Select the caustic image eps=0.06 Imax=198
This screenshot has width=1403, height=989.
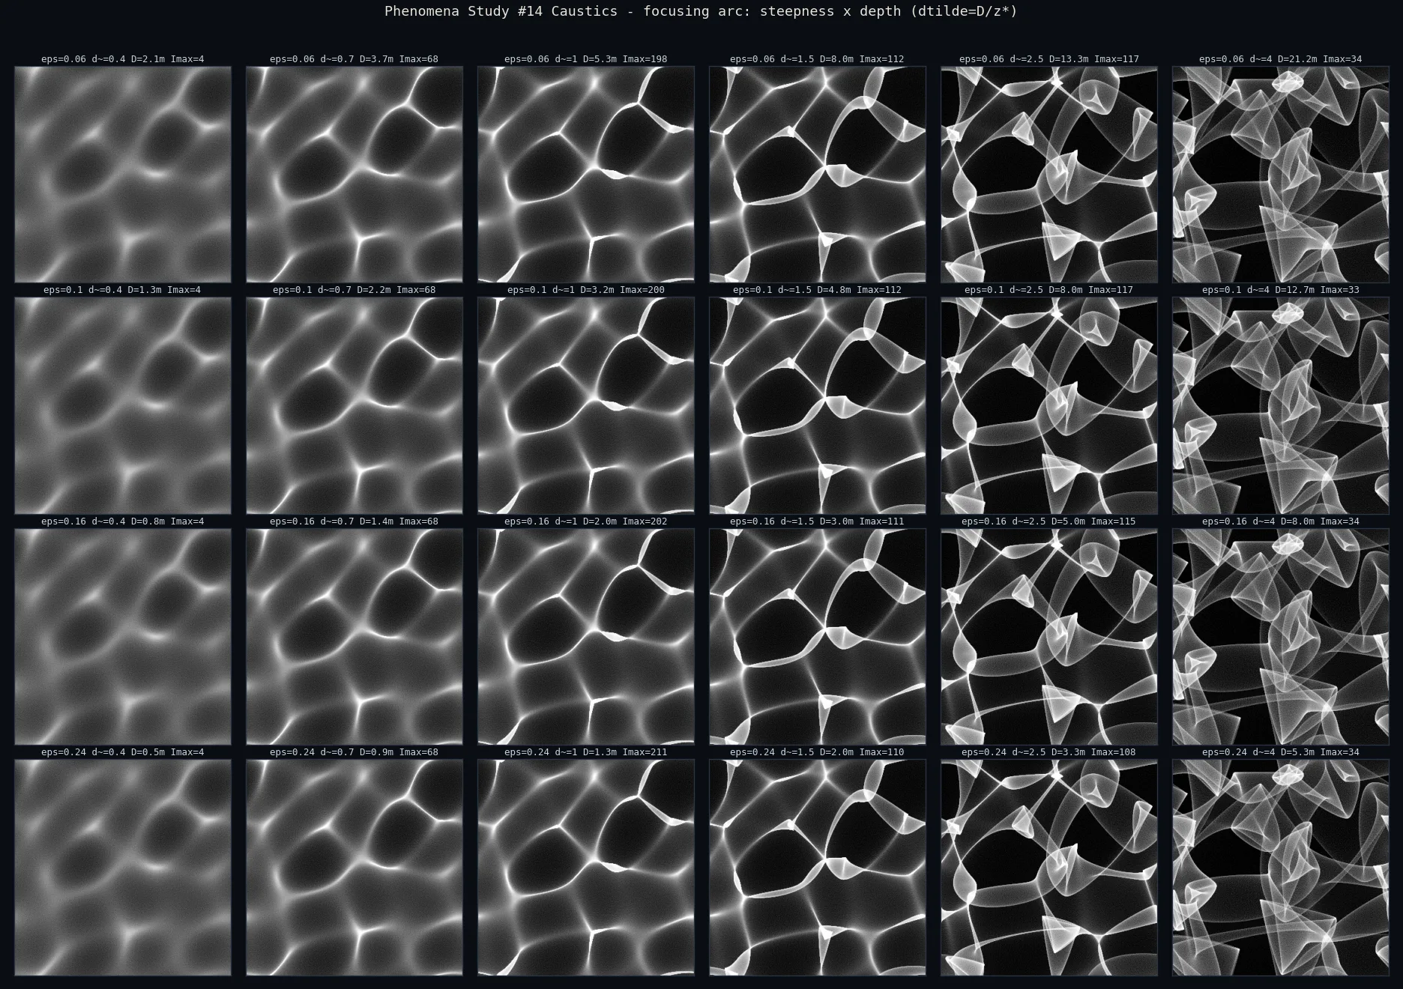pyautogui.click(x=586, y=175)
